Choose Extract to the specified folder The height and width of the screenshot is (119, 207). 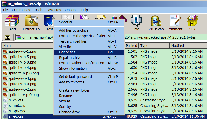click(89, 36)
